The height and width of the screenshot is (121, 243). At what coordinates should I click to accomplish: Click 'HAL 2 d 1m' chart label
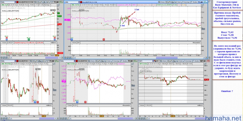[x=76, y=5]
